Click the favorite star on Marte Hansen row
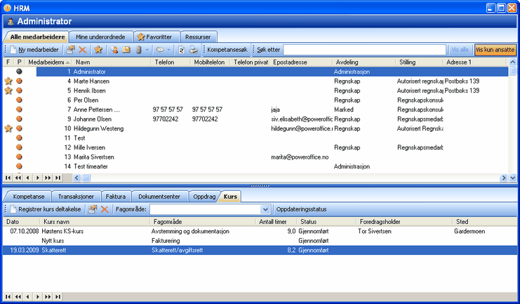This screenshot has height=304, width=520. click(8, 81)
